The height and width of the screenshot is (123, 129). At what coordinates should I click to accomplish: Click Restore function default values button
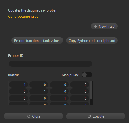click(x=37, y=40)
